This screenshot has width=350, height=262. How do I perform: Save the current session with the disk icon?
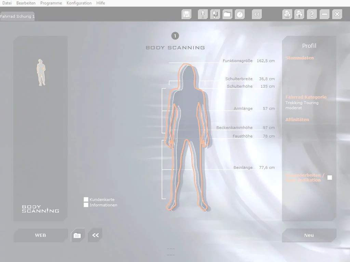click(x=186, y=14)
